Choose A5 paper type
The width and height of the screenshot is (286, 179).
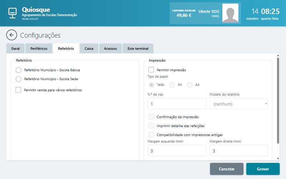[172, 85]
